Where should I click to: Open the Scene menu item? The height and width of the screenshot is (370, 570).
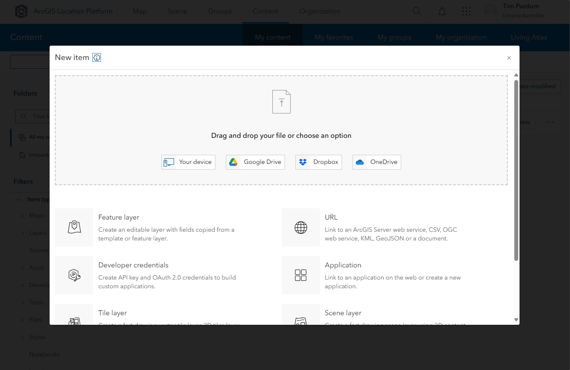point(178,11)
